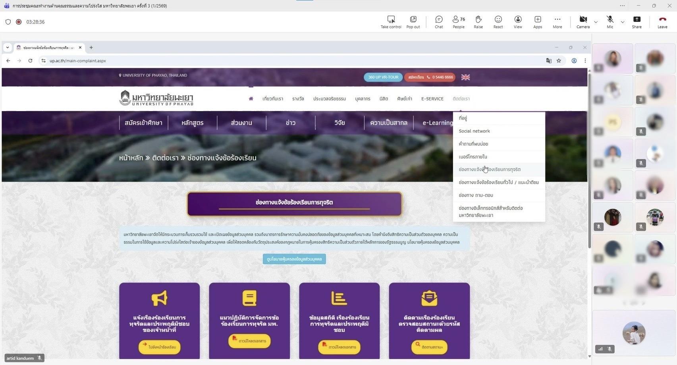Click the shared webpage vertical scrollbar
The height and width of the screenshot is (365, 677).
(589, 159)
